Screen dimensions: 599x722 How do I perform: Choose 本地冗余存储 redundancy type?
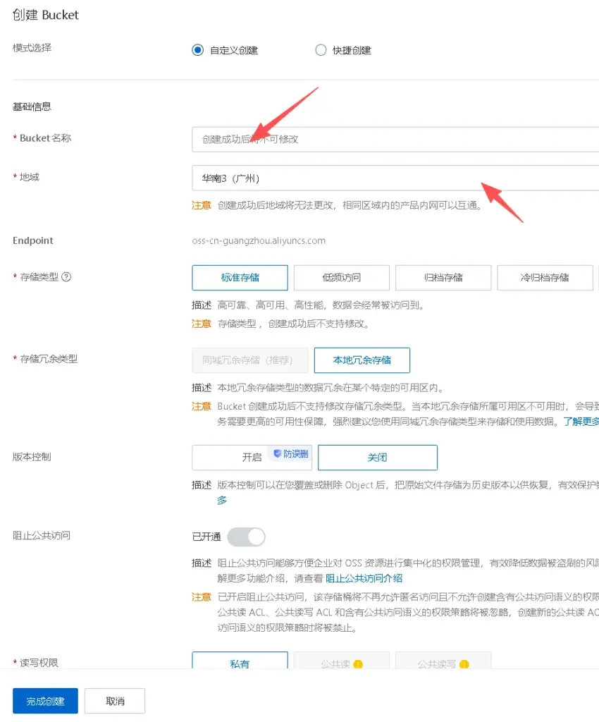pyautogui.click(x=362, y=360)
